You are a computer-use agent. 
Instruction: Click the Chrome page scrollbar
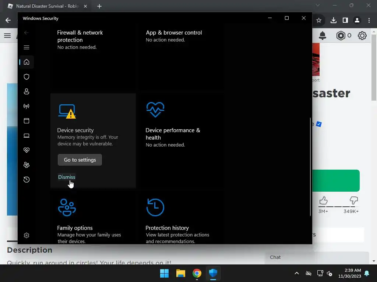(374, 67)
